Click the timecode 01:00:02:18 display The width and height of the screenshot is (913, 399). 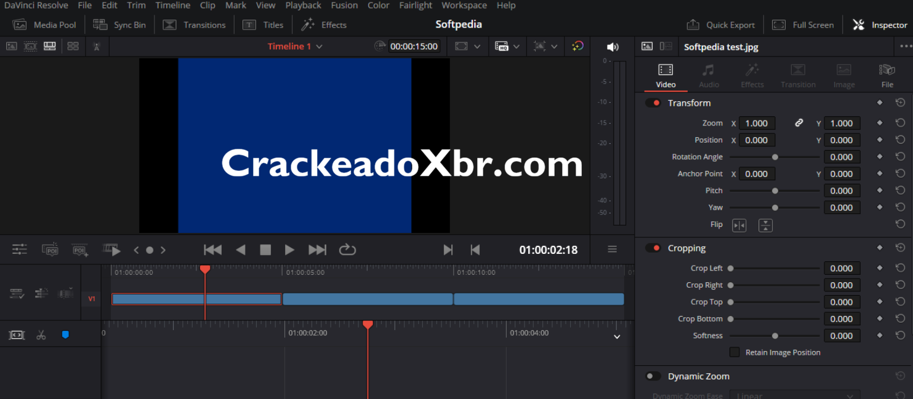tap(548, 250)
